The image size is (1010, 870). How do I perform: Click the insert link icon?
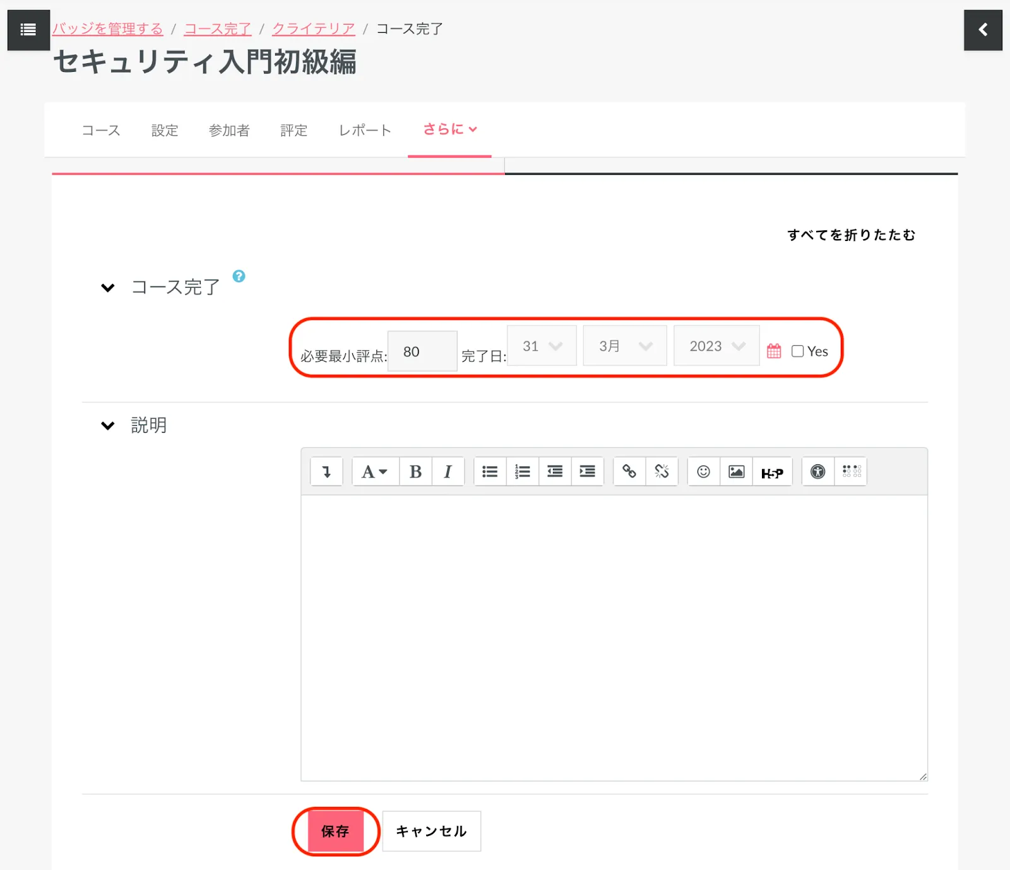629,472
